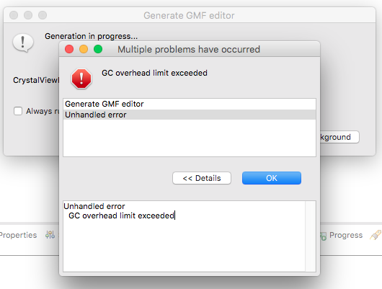This screenshot has width=382, height=289.
Task: Toggle the Always run checkbox
Action: 18,111
